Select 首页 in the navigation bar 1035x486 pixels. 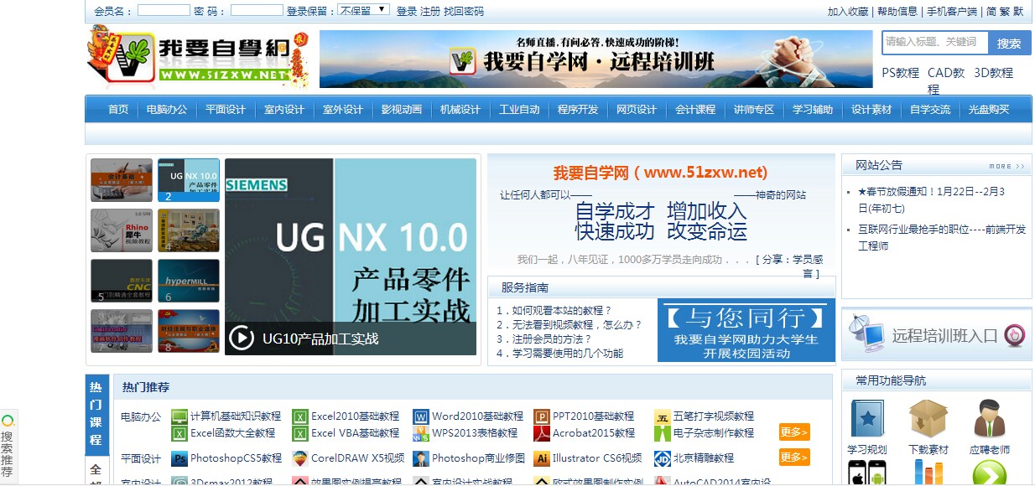click(x=118, y=110)
